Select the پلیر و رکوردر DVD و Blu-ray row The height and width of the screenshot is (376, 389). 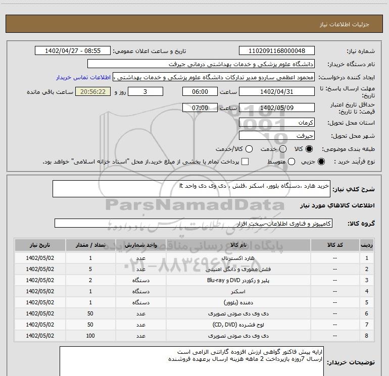point(194,280)
